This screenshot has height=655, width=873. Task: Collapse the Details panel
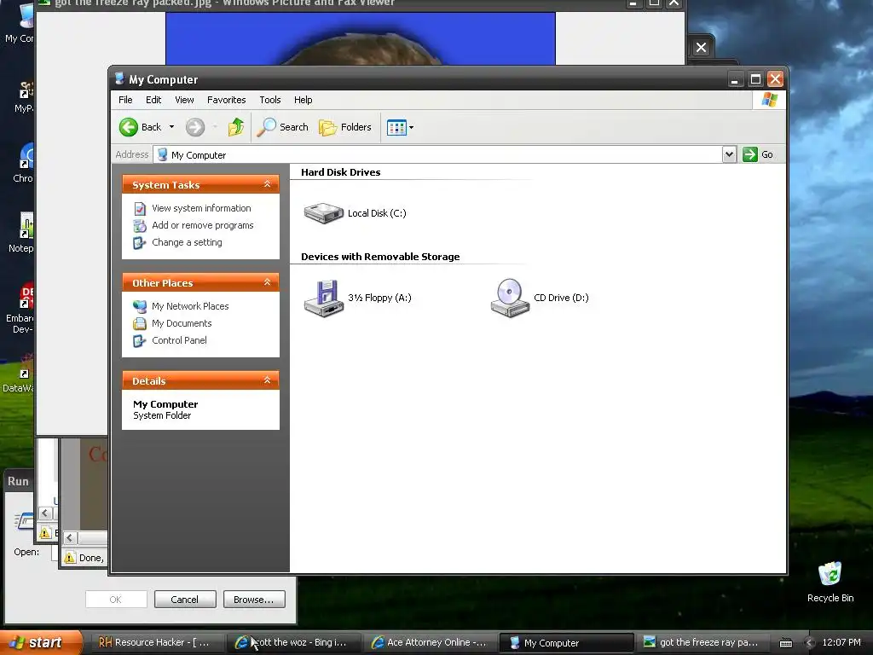point(267,380)
